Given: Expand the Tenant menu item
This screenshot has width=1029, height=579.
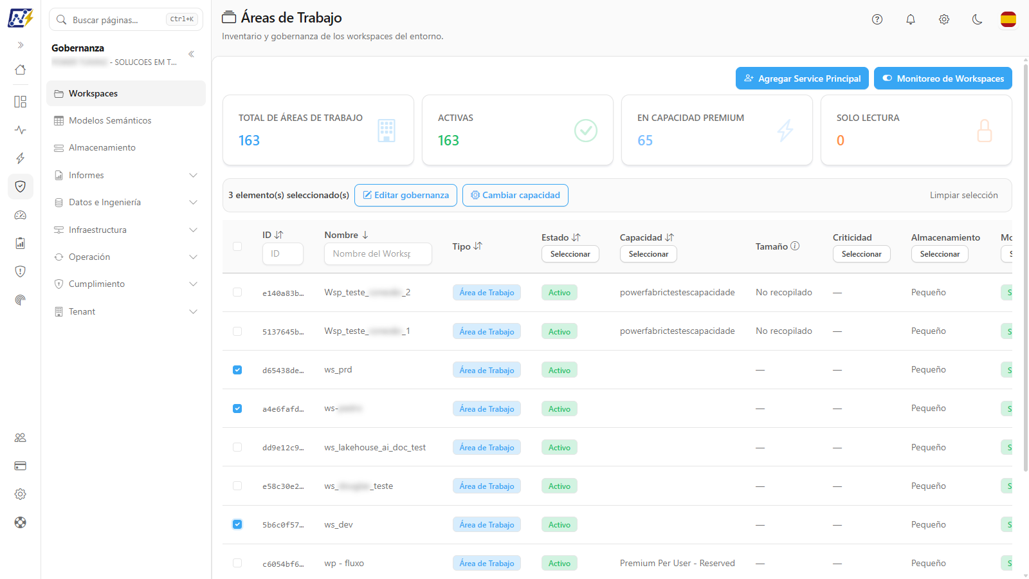Looking at the screenshot, I should pos(126,311).
